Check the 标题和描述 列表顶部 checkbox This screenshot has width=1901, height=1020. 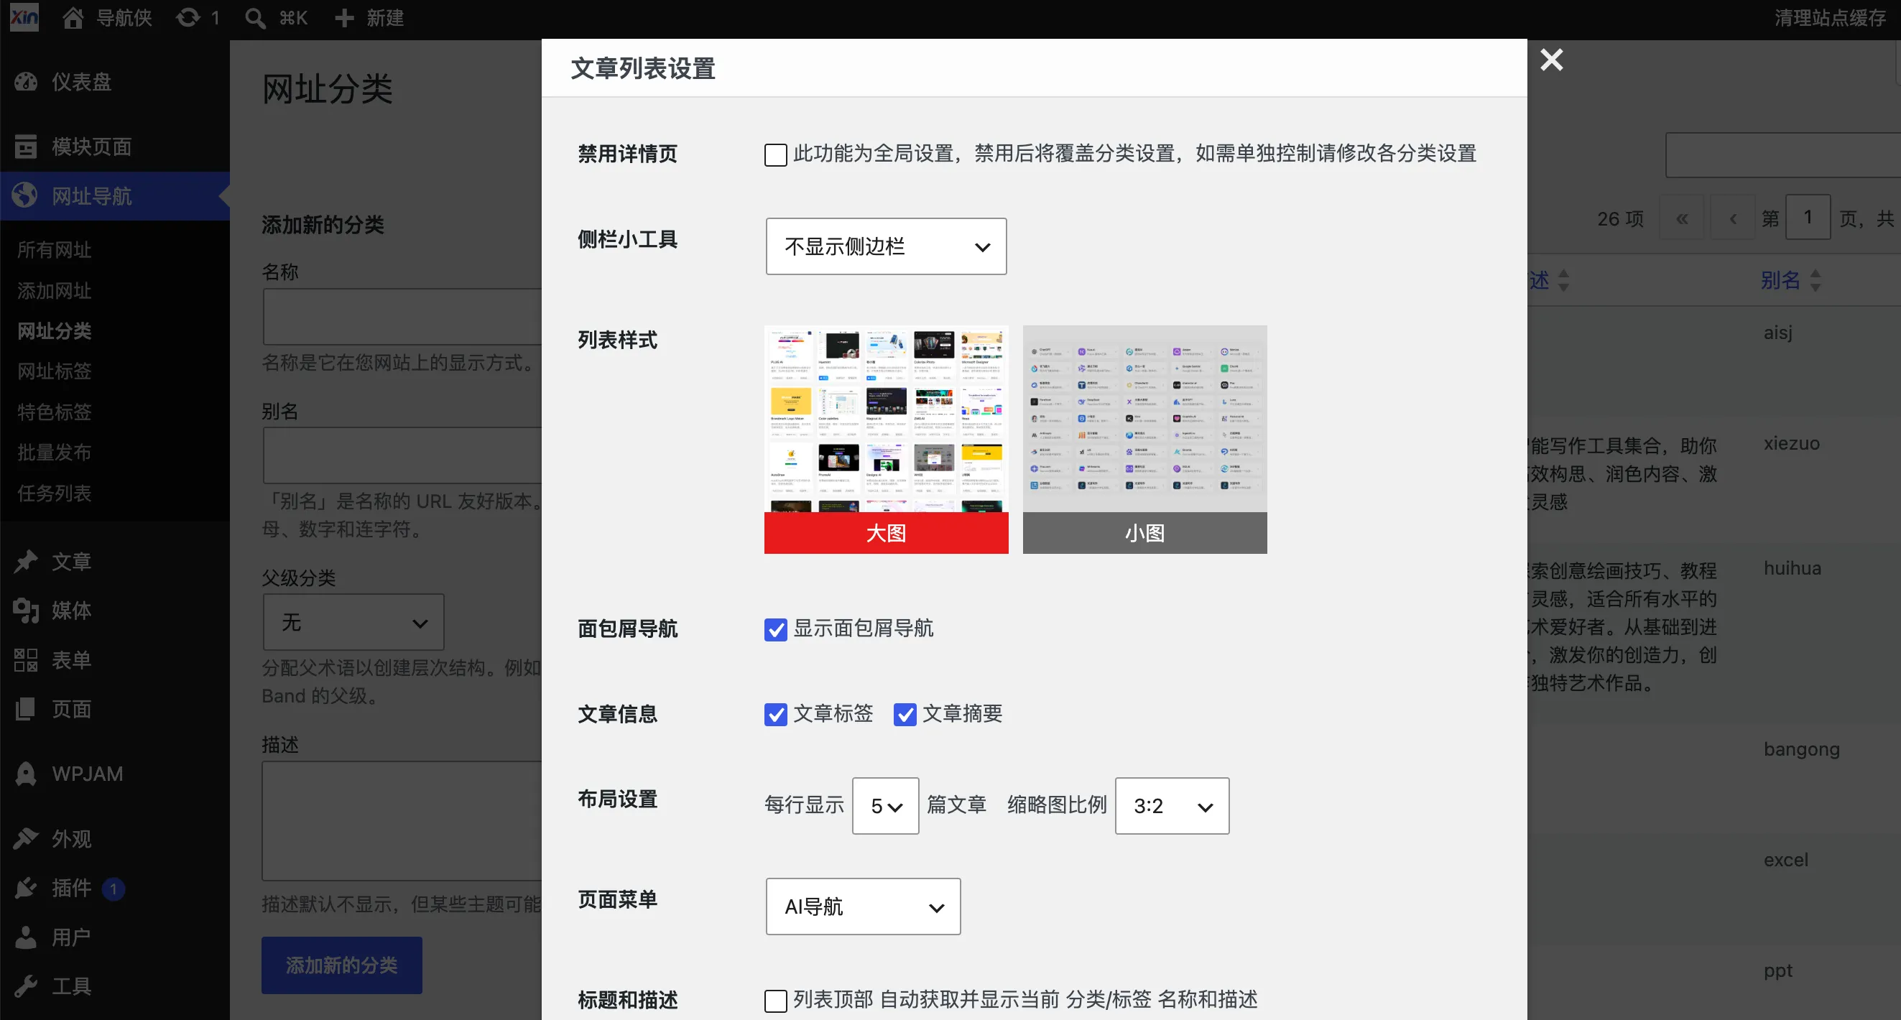pyautogui.click(x=776, y=1001)
